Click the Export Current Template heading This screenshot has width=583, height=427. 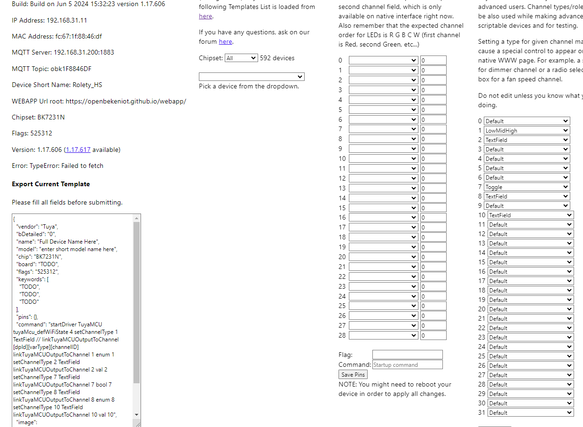pos(51,184)
